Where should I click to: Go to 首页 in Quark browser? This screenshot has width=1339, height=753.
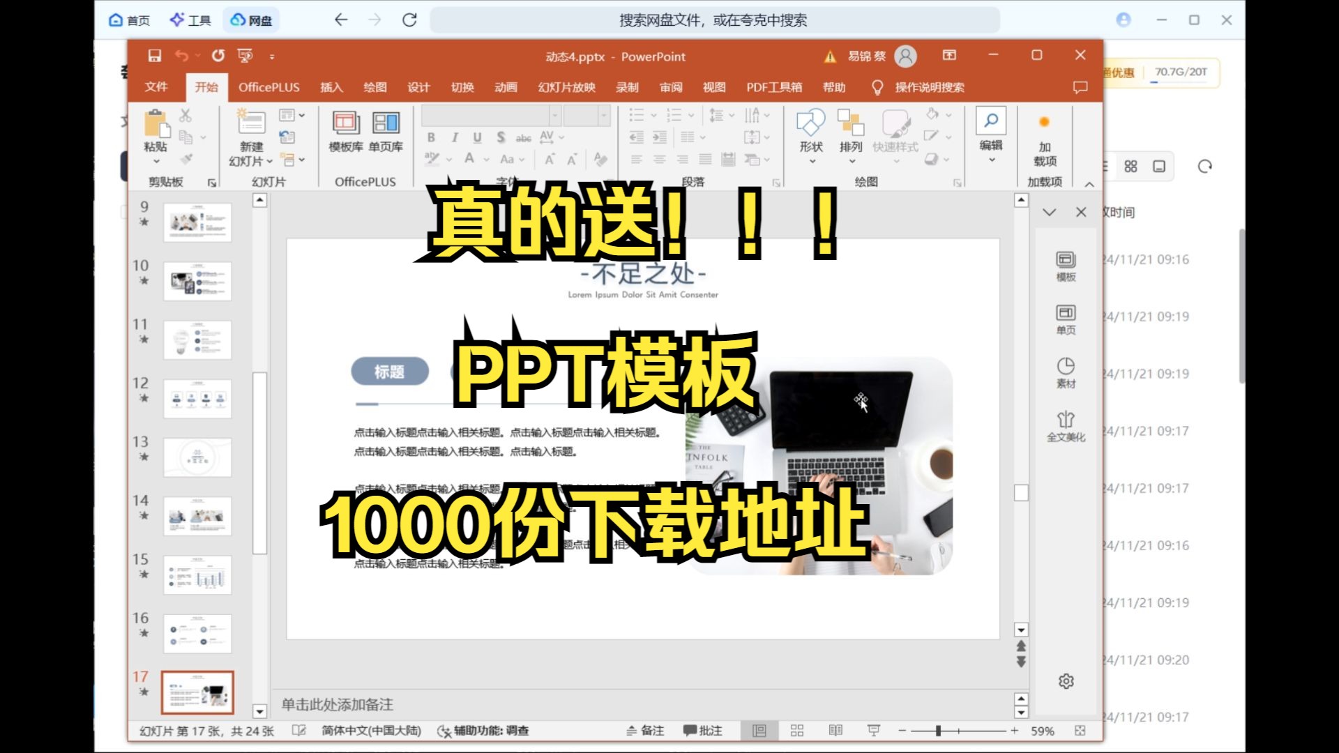tap(130, 20)
